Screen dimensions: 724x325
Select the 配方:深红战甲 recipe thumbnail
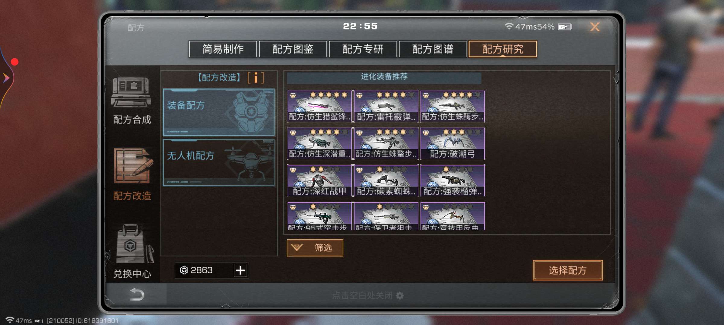point(319,181)
